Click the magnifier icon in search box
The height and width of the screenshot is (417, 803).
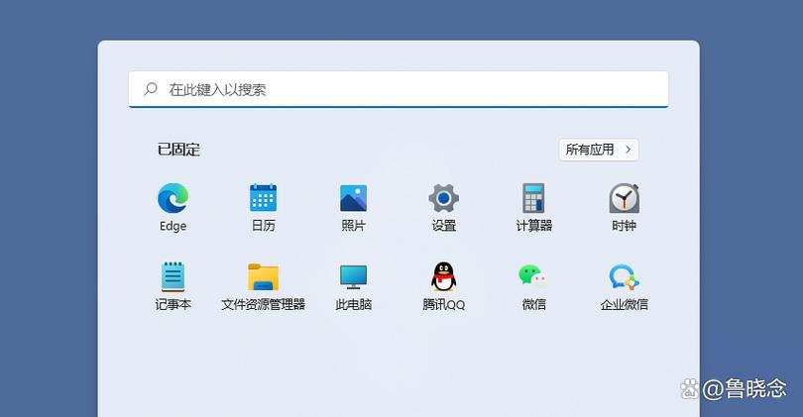pos(150,89)
